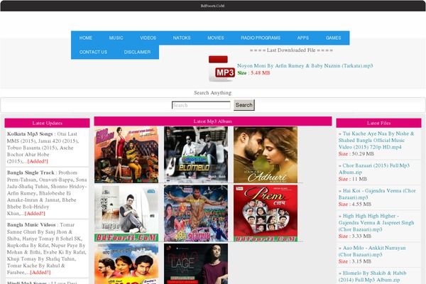This screenshot has height=284, width=426.
Task: Open High High High Higher mp3 link
Action: [376, 222]
